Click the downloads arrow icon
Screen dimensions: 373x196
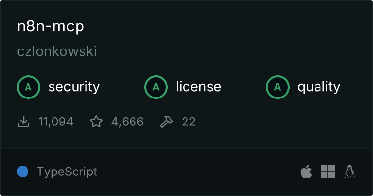pyautogui.click(x=24, y=122)
